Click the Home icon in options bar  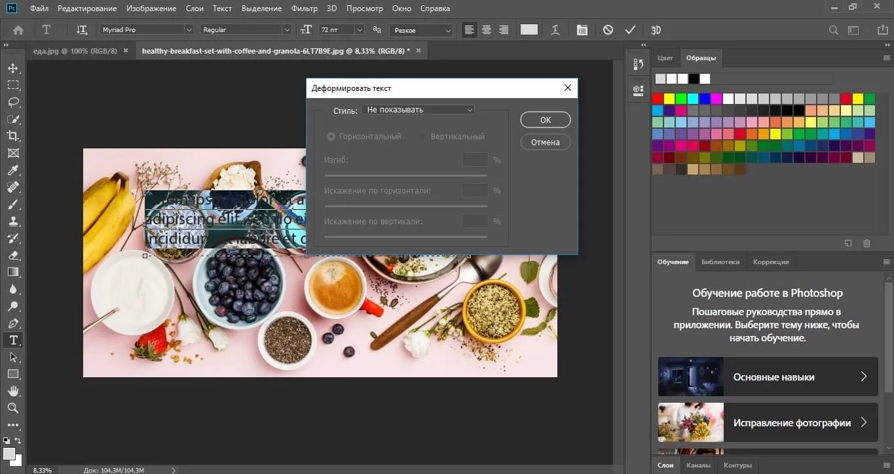click(18, 30)
